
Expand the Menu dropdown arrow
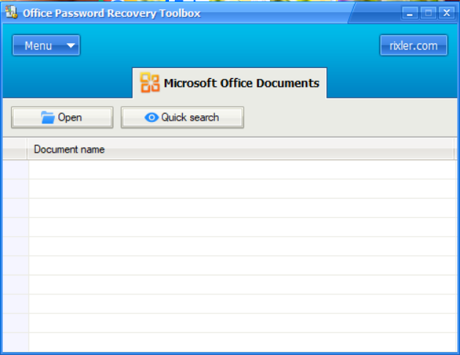tap(70, 46)
